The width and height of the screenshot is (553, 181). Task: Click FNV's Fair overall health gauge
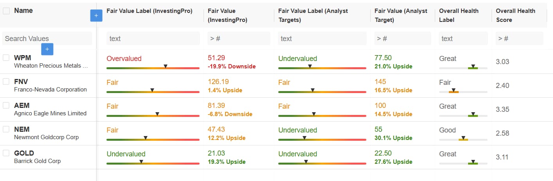[463, 92]
